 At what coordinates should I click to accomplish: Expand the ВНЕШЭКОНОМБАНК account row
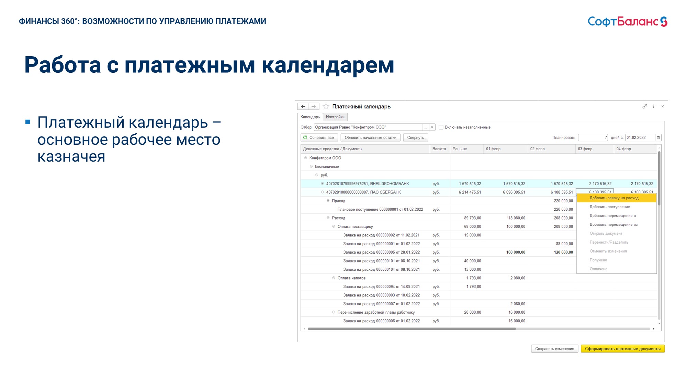[x=322, y=184]
